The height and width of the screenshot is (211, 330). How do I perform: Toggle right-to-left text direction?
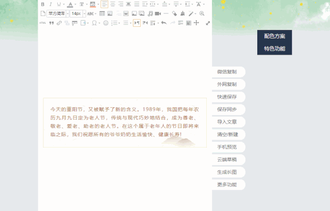[x=145, y=23]
